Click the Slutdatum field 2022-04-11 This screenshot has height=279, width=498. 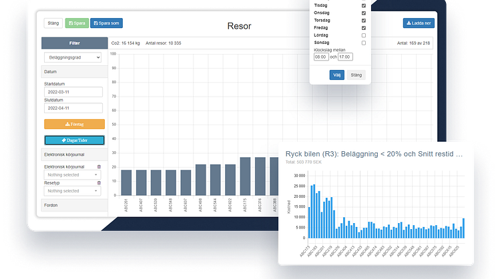pos(73,108)
